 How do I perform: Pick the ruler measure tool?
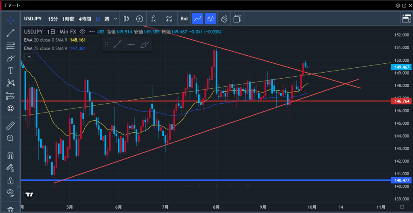click(x=11, y=126)
